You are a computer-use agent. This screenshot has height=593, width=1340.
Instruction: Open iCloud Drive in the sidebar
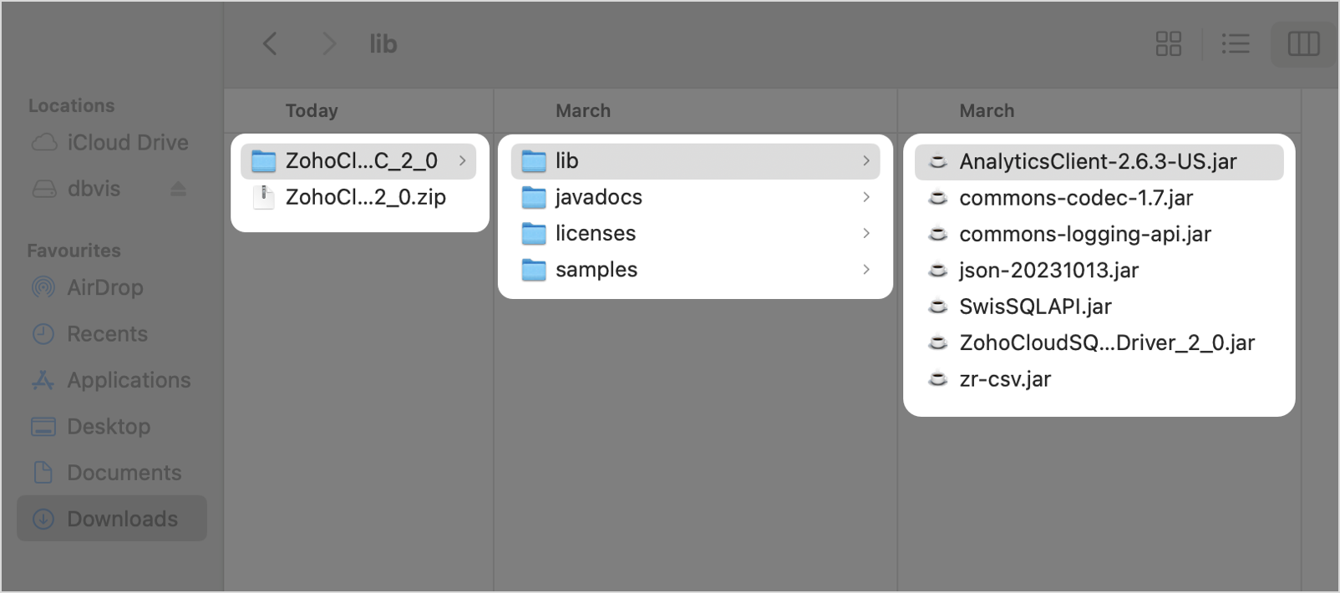point(127,143)
